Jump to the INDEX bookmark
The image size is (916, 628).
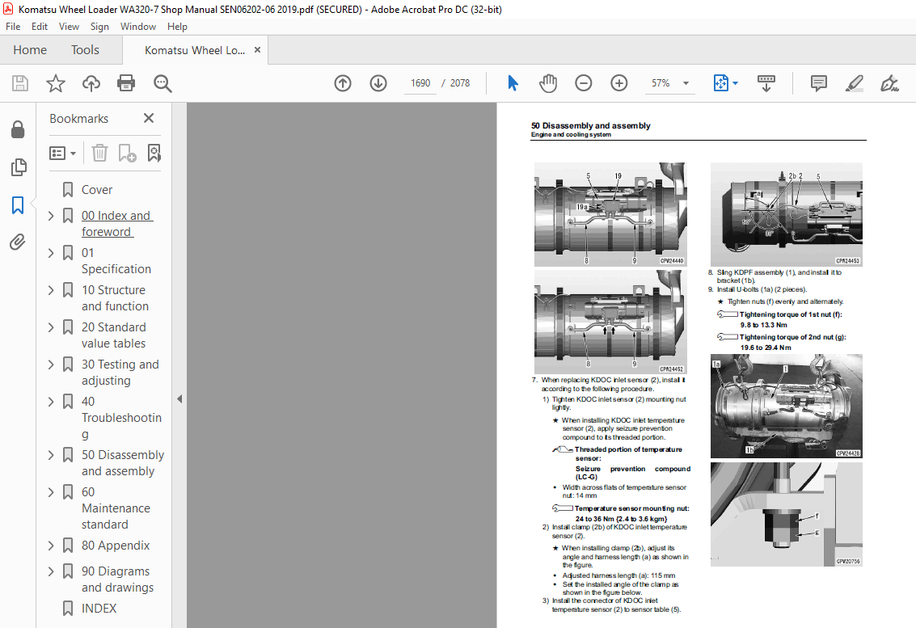pos(99,608)
